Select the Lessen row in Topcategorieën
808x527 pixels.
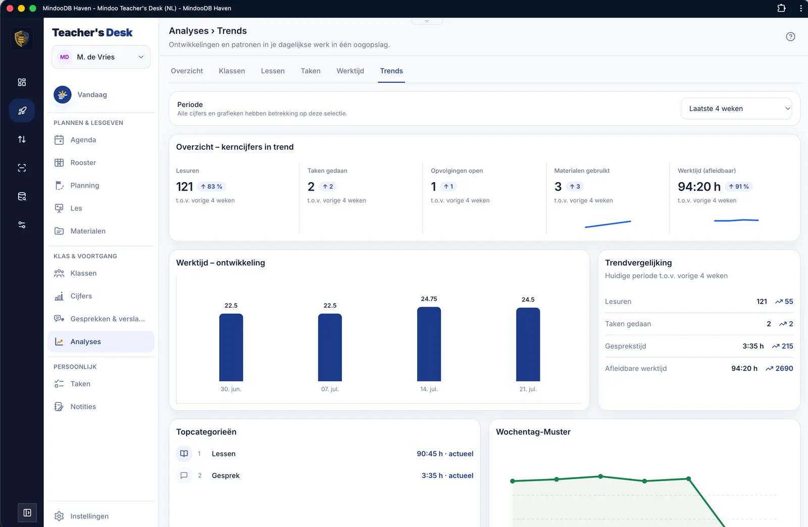point(325,454)
